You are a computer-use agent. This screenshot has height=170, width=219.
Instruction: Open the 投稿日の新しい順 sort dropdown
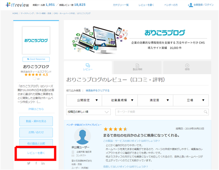point(88,112)
